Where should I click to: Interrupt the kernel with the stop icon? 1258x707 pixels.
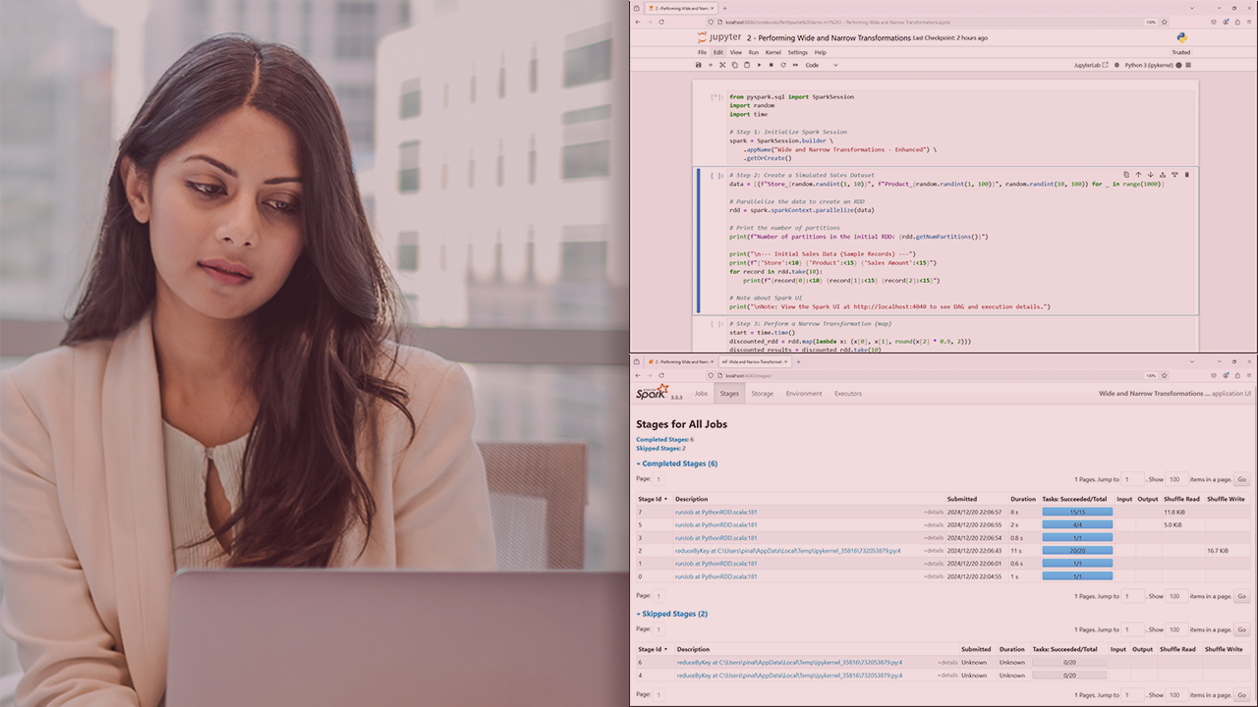click(x=771, y=65)
